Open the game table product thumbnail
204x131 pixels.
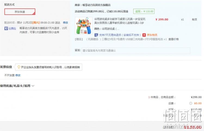(84, 26)
